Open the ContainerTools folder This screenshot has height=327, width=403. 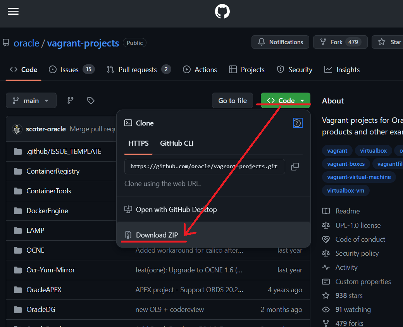click(49, 191)
